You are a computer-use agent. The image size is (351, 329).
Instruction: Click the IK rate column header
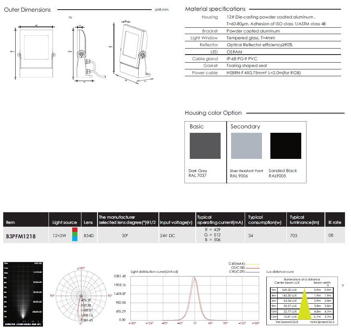coord(335,222)
